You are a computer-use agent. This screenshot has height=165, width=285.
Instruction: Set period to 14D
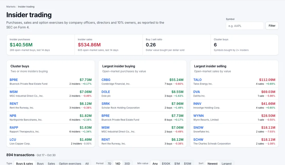click(x=118, y=163)
